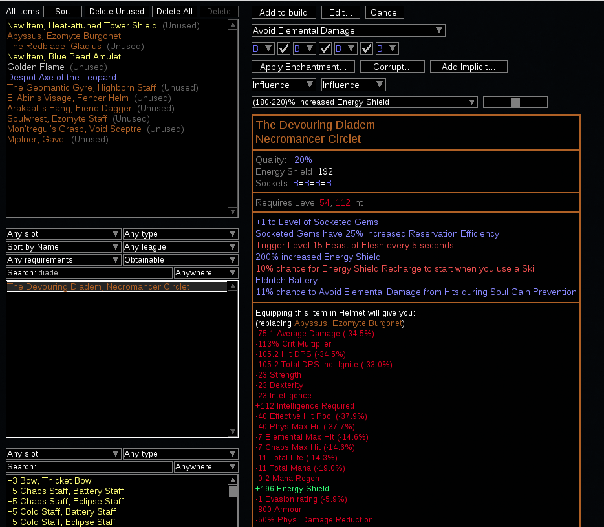Toggle link between second and third sockets
The height and width of the screenshot is (527, 604).
tap(325, 48)
